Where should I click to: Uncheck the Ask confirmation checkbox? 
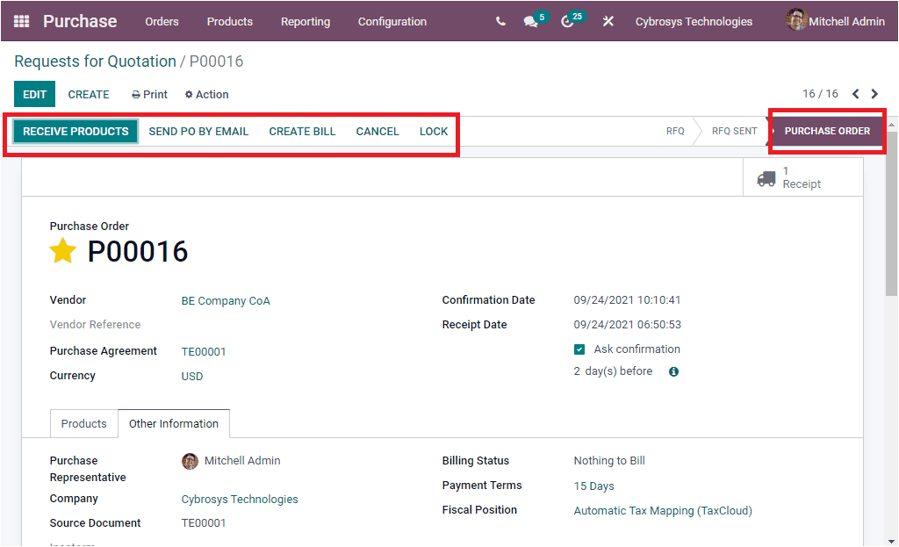579,349
